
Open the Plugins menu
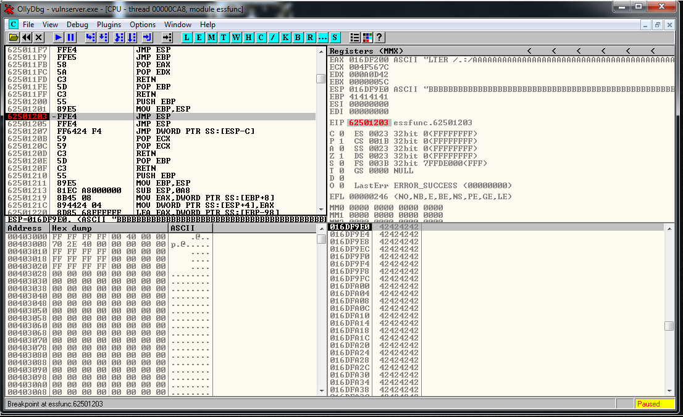click(x=109, y=25)
